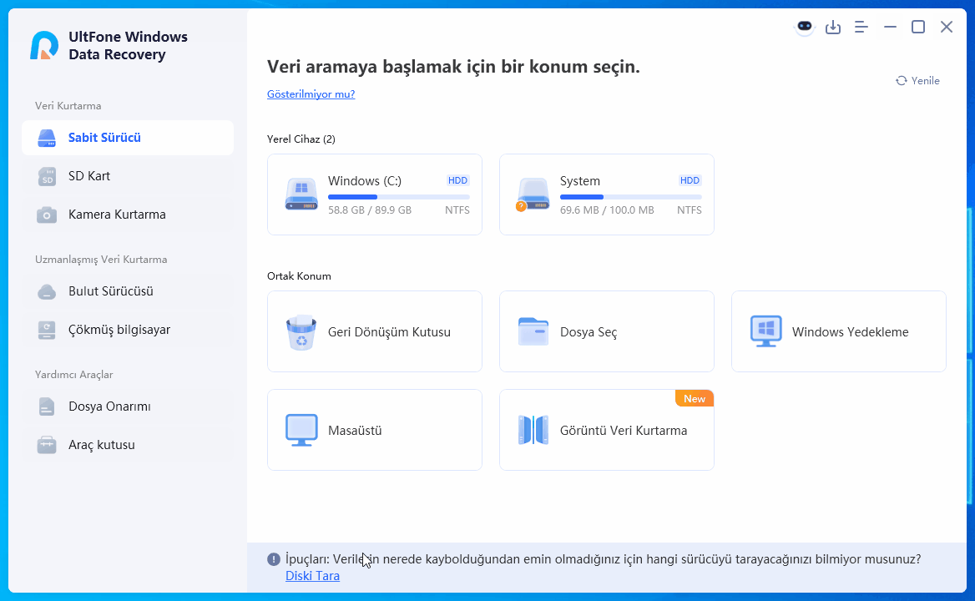Select the Windows (C:) drive card
This screenshot has height=601, width=975.
(x=374, y=194)
